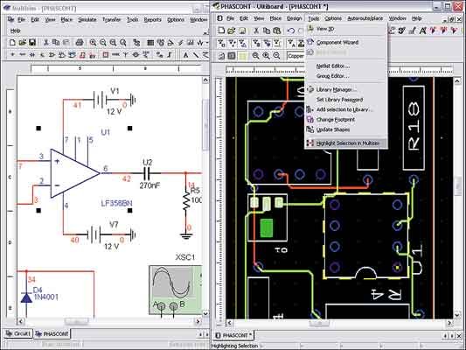Click Paste icon in Ultiboard toolbar
This screenshot has height=350, width=466.
(x=276, y=31)
